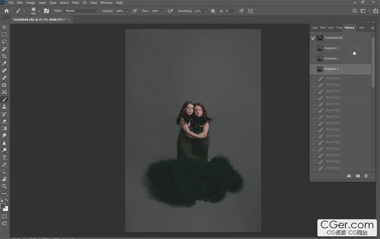Select the Gradient tool

pyautogui.click(x=4, y=129)
